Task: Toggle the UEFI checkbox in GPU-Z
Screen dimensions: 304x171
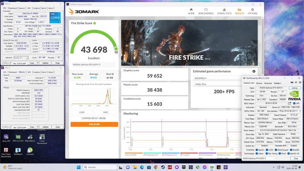Action: click(x=294, y=103)
